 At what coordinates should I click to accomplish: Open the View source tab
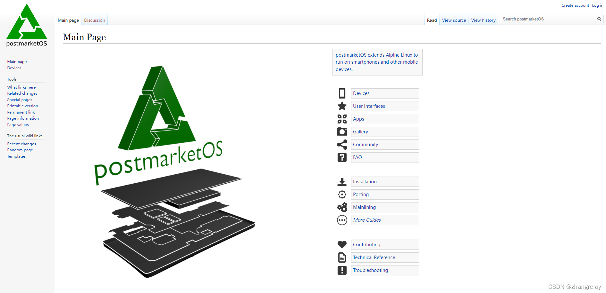pyautogui.click(x=454, y=20)
